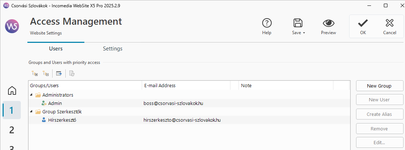Click the Cancel X icon
This screenshot has width=405, height=150.
click(x=389, y=23)
